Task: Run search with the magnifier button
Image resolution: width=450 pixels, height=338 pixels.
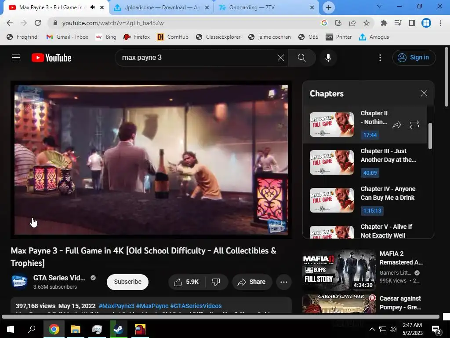Action: [x=301, y=58]
